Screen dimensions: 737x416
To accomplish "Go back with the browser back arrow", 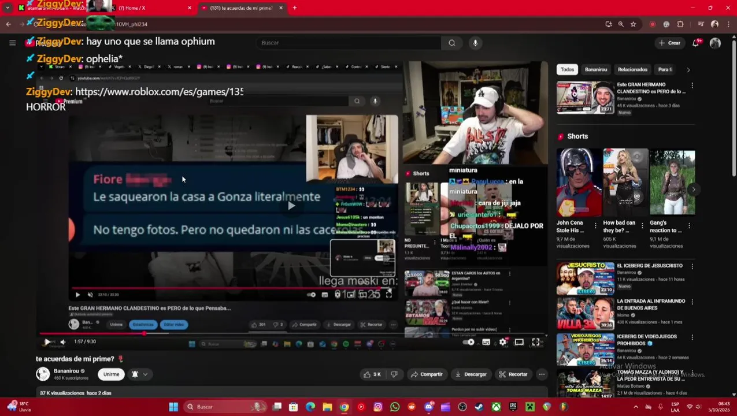I will [x=8, y=24].
